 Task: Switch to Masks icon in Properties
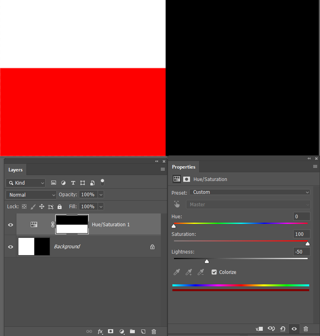click(x=186, y=179)
